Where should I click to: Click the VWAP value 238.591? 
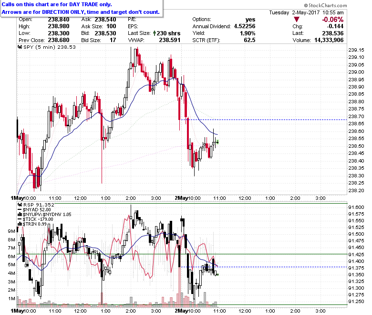pos(170,40)
